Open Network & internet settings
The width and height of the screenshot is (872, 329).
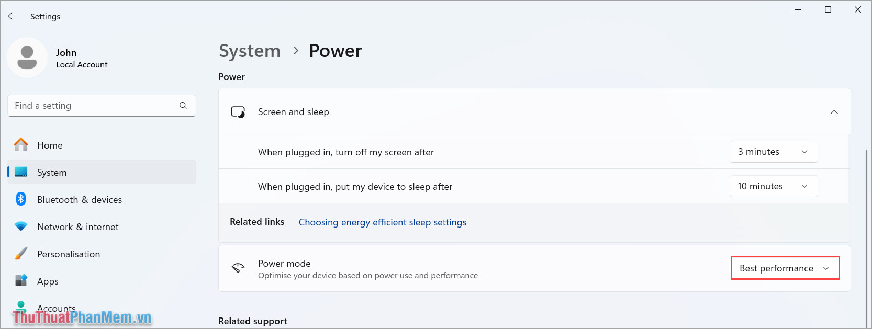click(77, 226)
